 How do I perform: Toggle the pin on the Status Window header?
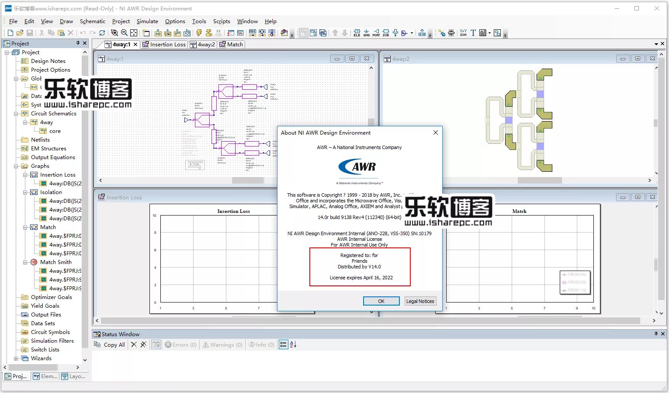click(x=656, y=334)
